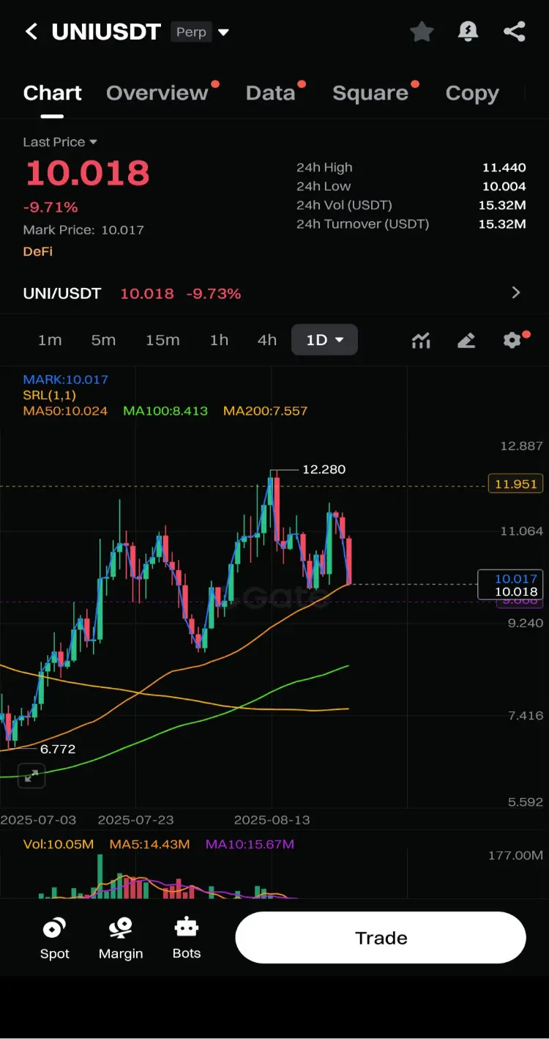The image size is (549, 1039).
Task: Open chart settings gear icon
Action: [x=513, y=339]
